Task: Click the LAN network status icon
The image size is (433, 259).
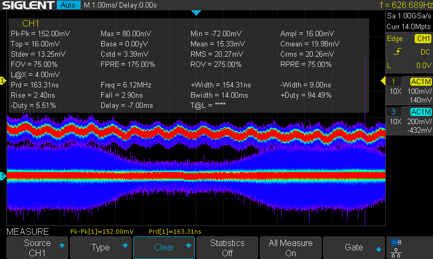Action: click(x=396, y=253)
